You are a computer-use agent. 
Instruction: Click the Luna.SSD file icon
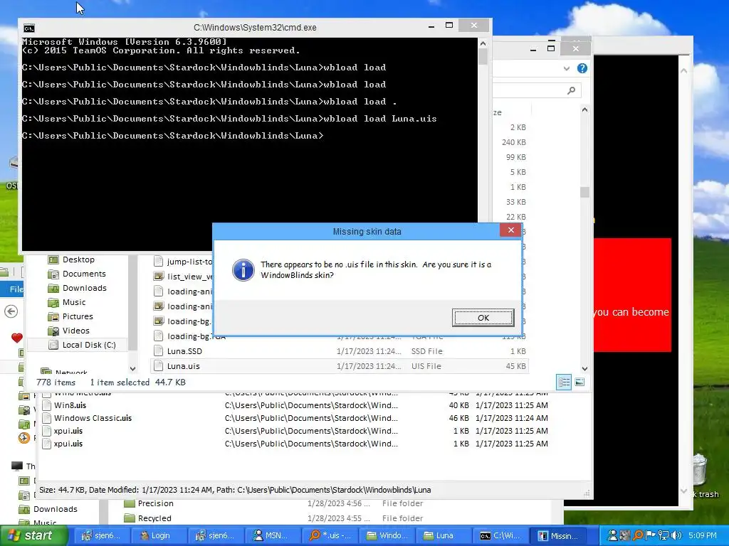[x=159, y=351]
